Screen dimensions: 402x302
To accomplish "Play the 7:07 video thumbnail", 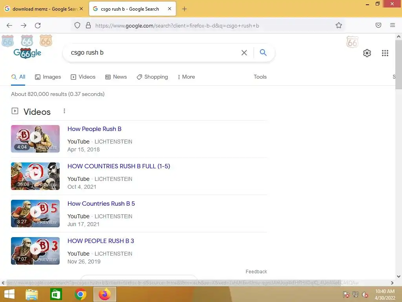I will pyautogui.click(x=35, y=251).
